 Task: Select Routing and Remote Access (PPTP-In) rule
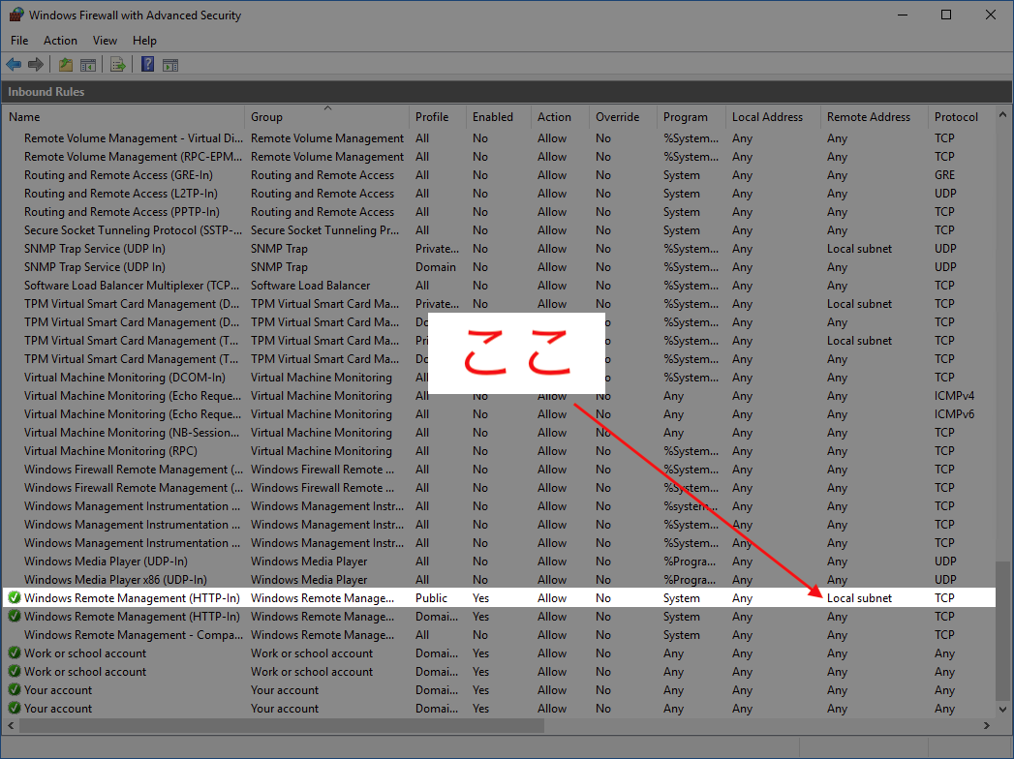point(498,212)
